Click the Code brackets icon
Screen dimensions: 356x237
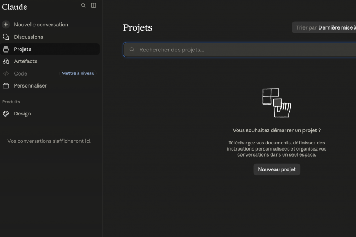(6, 73)
